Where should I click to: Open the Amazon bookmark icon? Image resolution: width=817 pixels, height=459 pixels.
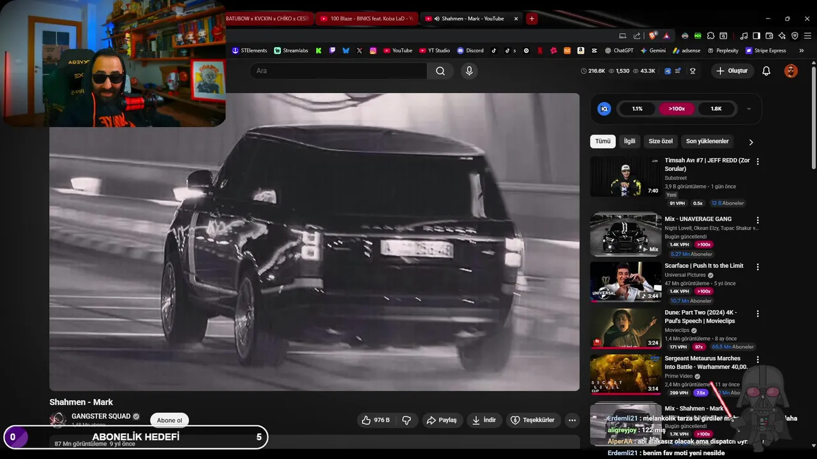(581, 50)
